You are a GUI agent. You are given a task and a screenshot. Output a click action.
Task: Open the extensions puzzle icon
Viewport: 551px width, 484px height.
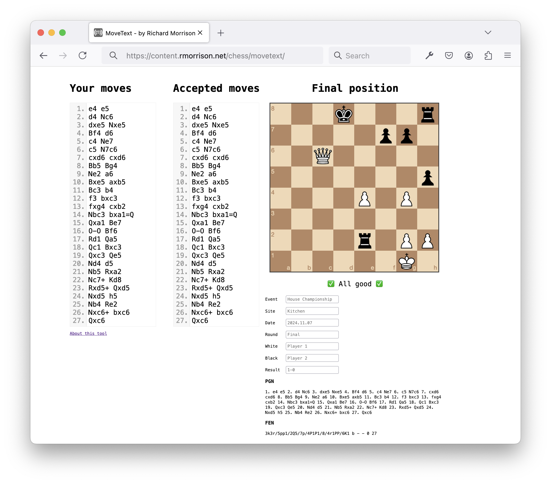[488, 56]
